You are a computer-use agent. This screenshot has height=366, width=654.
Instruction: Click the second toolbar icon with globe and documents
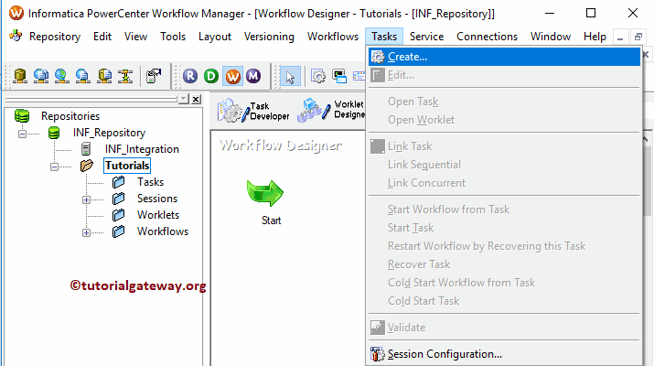click(41, 76)
